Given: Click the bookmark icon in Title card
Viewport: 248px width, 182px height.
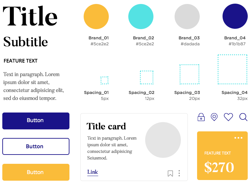Looking at the screenshot, I should point(170,173).
